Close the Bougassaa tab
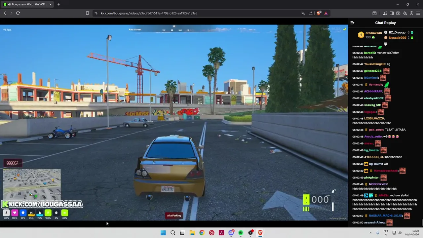 (50, 4)
